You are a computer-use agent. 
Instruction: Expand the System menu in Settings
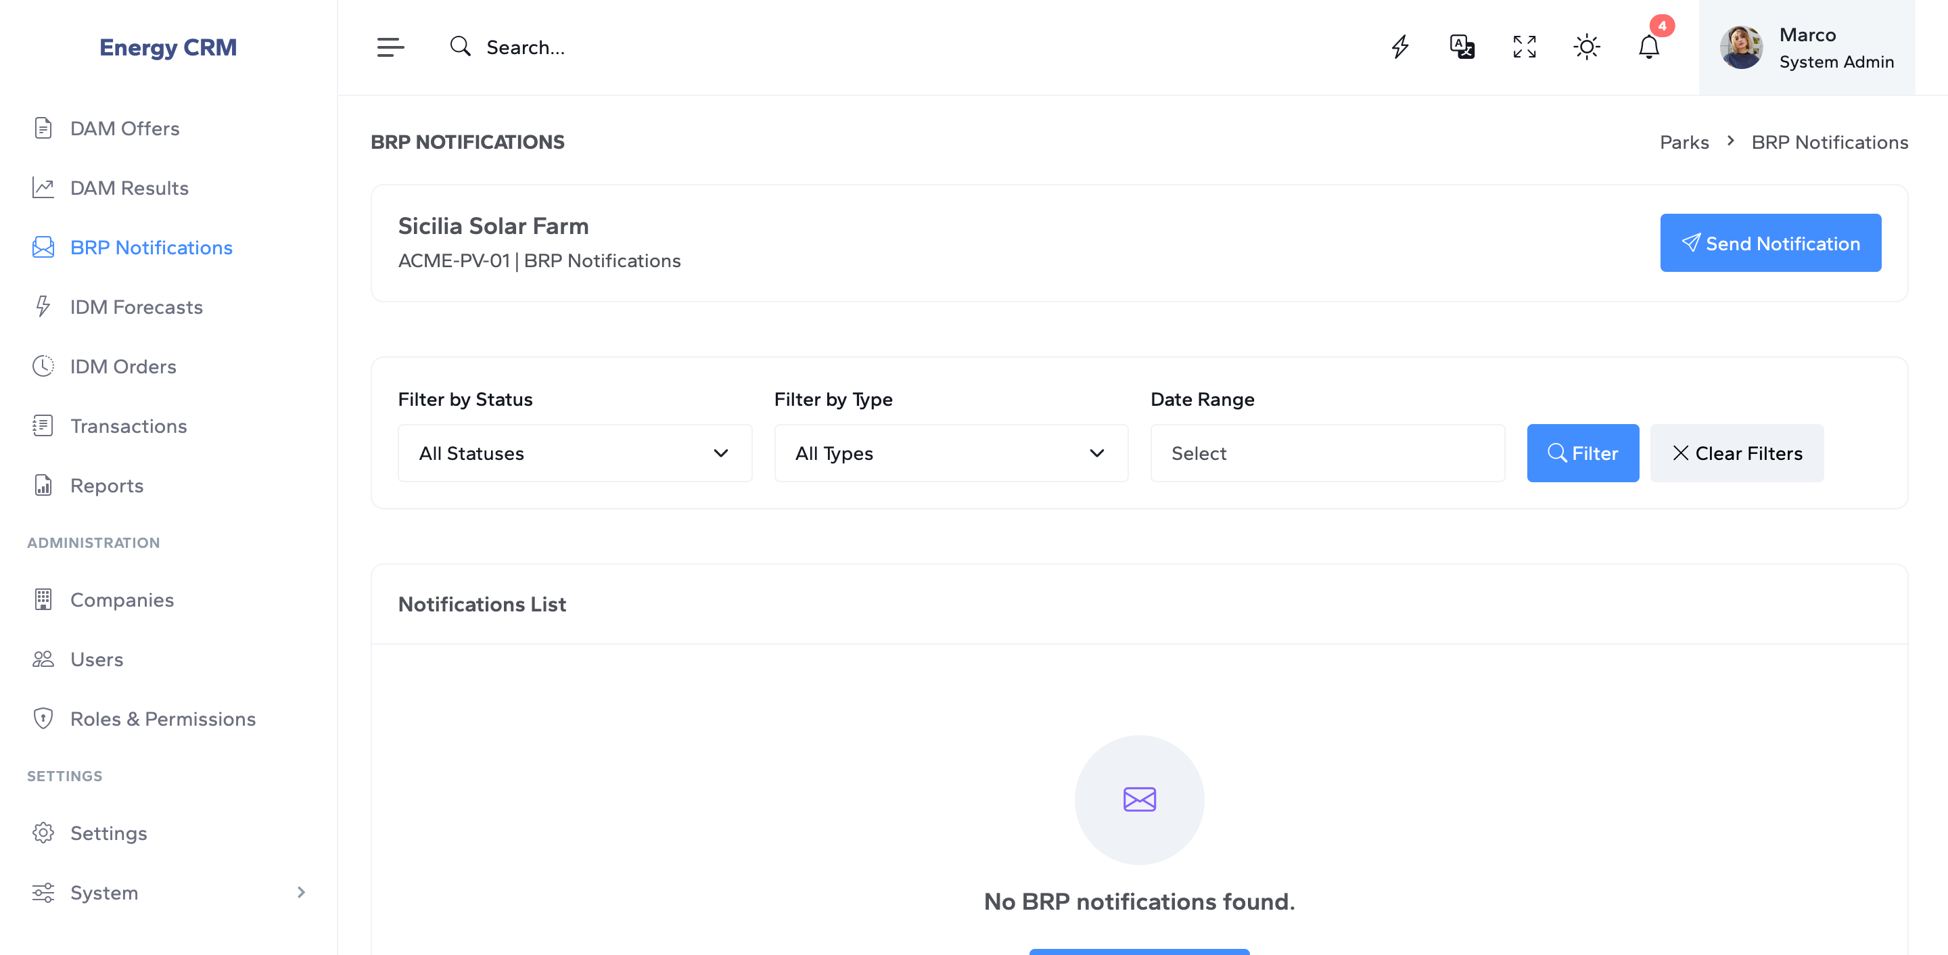tap(103, 892)
